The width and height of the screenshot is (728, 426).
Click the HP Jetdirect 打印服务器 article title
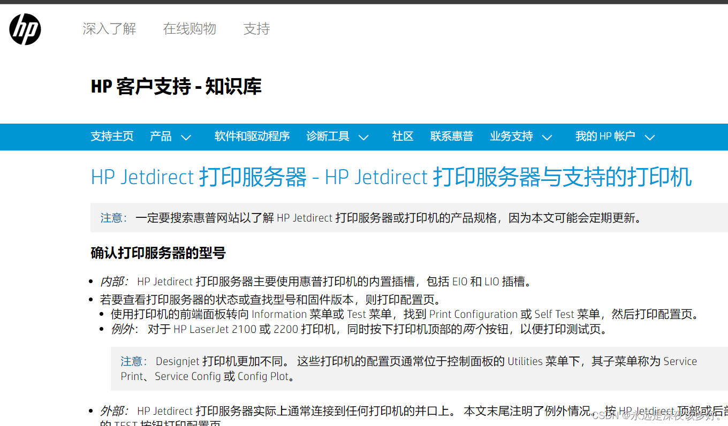[391, 177]
